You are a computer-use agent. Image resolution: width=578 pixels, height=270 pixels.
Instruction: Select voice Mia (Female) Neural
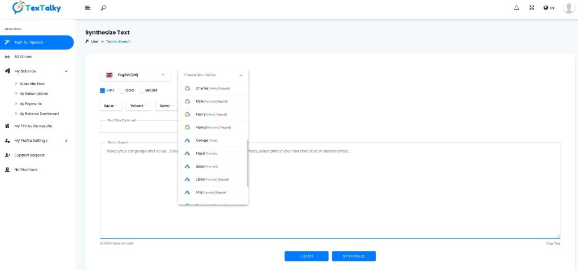click(x=213, y=193)
